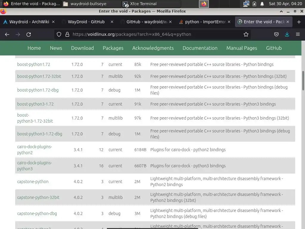Click the clock showing Sat 30 Apr, 04:20
305x229 pixels.
pos(285,4)
